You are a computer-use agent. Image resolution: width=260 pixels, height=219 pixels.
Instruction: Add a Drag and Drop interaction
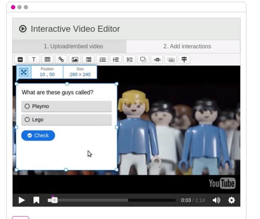(x=143, y=59)
